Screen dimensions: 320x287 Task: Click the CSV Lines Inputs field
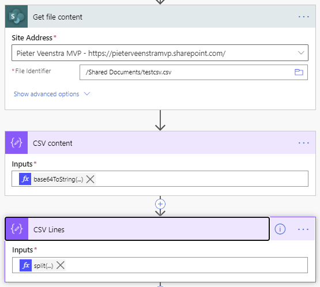pos(160,265)
